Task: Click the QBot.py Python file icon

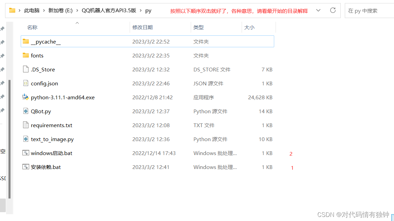Action: 26,111
